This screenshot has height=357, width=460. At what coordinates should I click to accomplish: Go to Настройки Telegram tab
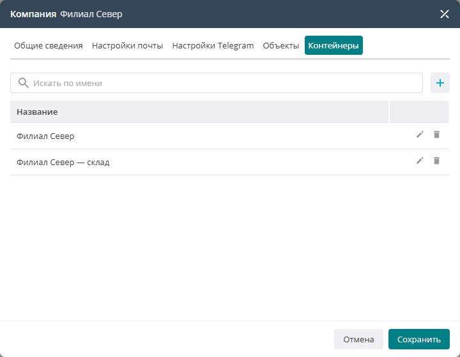(x=213, y=46)
